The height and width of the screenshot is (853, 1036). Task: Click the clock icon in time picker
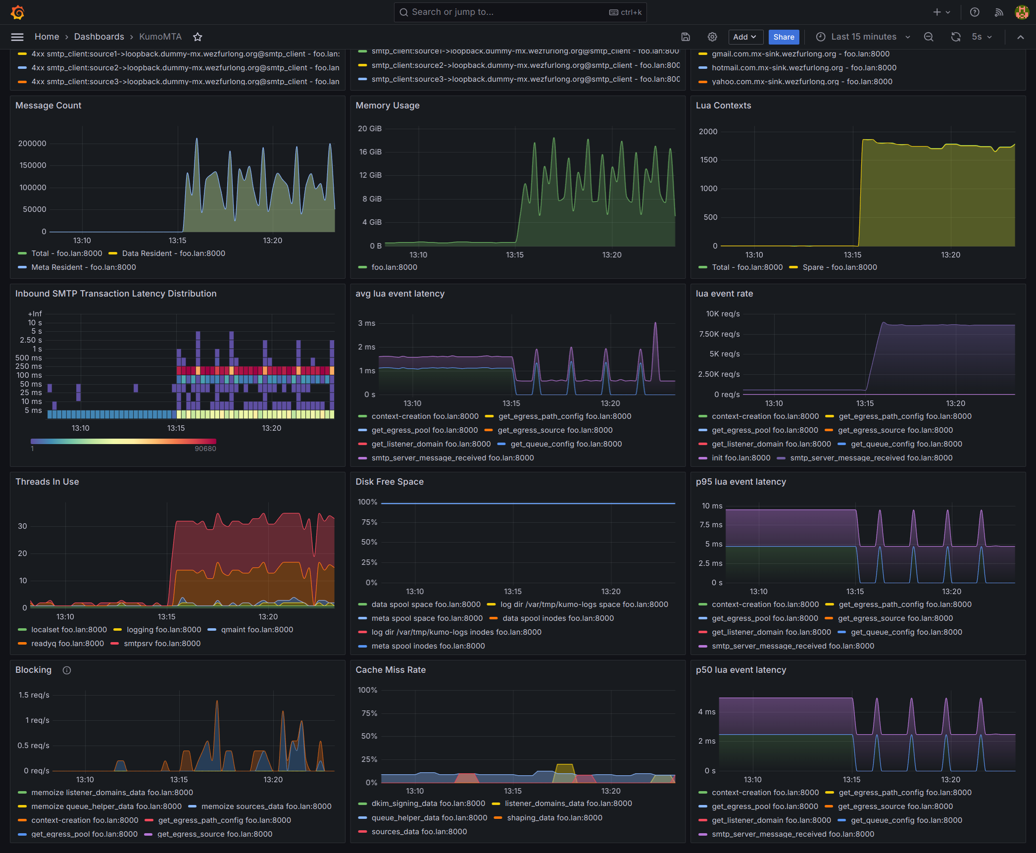[821, 37]
